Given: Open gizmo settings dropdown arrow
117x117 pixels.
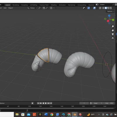Looking at the screenshot, I should pos(91,8).
